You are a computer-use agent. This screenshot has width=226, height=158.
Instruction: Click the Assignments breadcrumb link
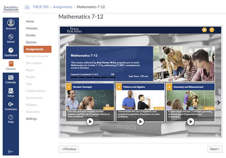63,7
